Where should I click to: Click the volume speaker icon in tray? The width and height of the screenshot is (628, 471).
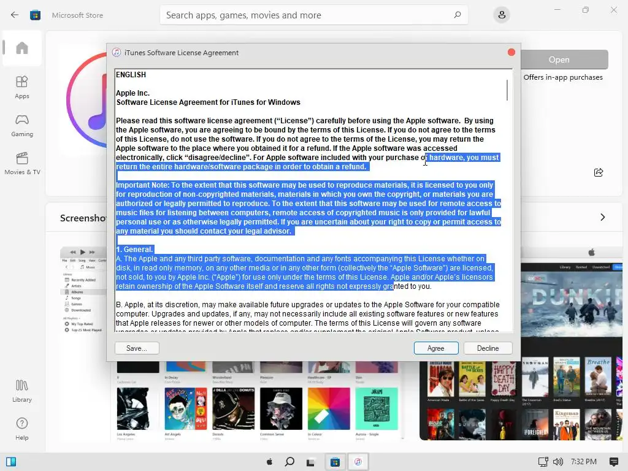pyautogui.click(x=557, y=462)
